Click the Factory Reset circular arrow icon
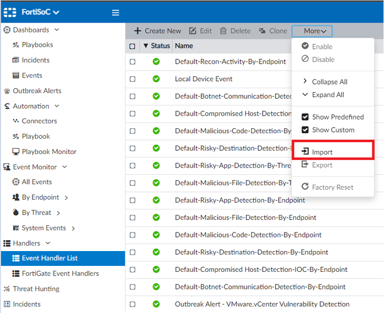384x313 pixels. 305,186
